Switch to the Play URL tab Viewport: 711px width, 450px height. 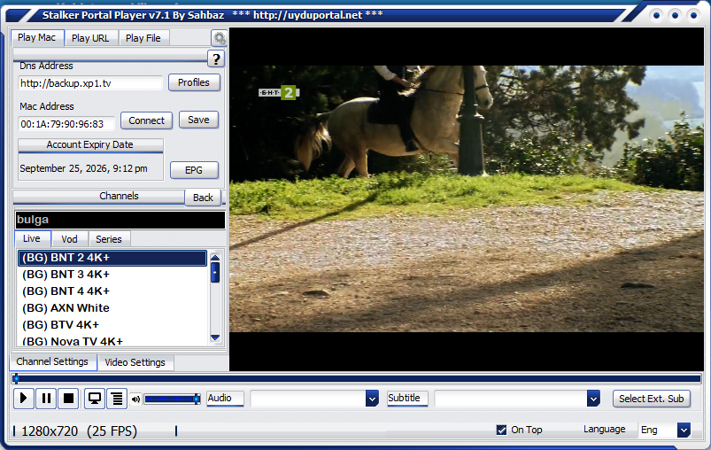click(90, 38)
